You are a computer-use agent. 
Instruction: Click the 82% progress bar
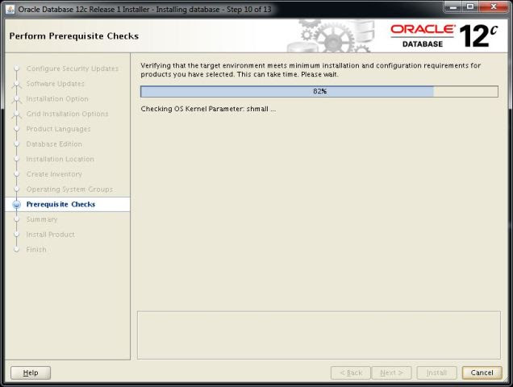(x=319, y=91)
